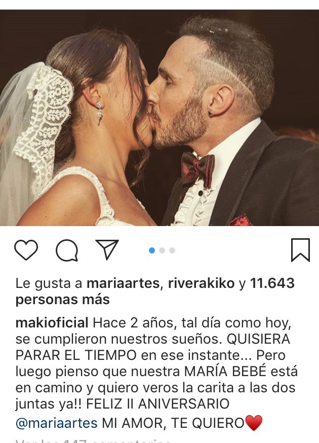Viewport: 319px width, 443px height.
Task: Open comments via the speech bubble icon
Action: tap(67, 250)
